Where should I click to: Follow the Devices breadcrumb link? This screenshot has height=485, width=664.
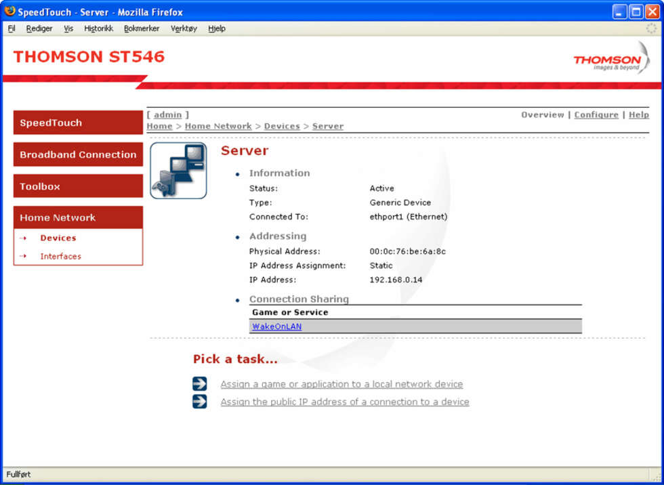click(282, 126)
